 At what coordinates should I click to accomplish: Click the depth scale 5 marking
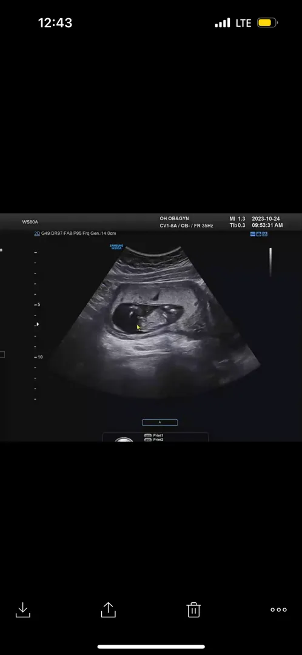[x=38, y=305]
